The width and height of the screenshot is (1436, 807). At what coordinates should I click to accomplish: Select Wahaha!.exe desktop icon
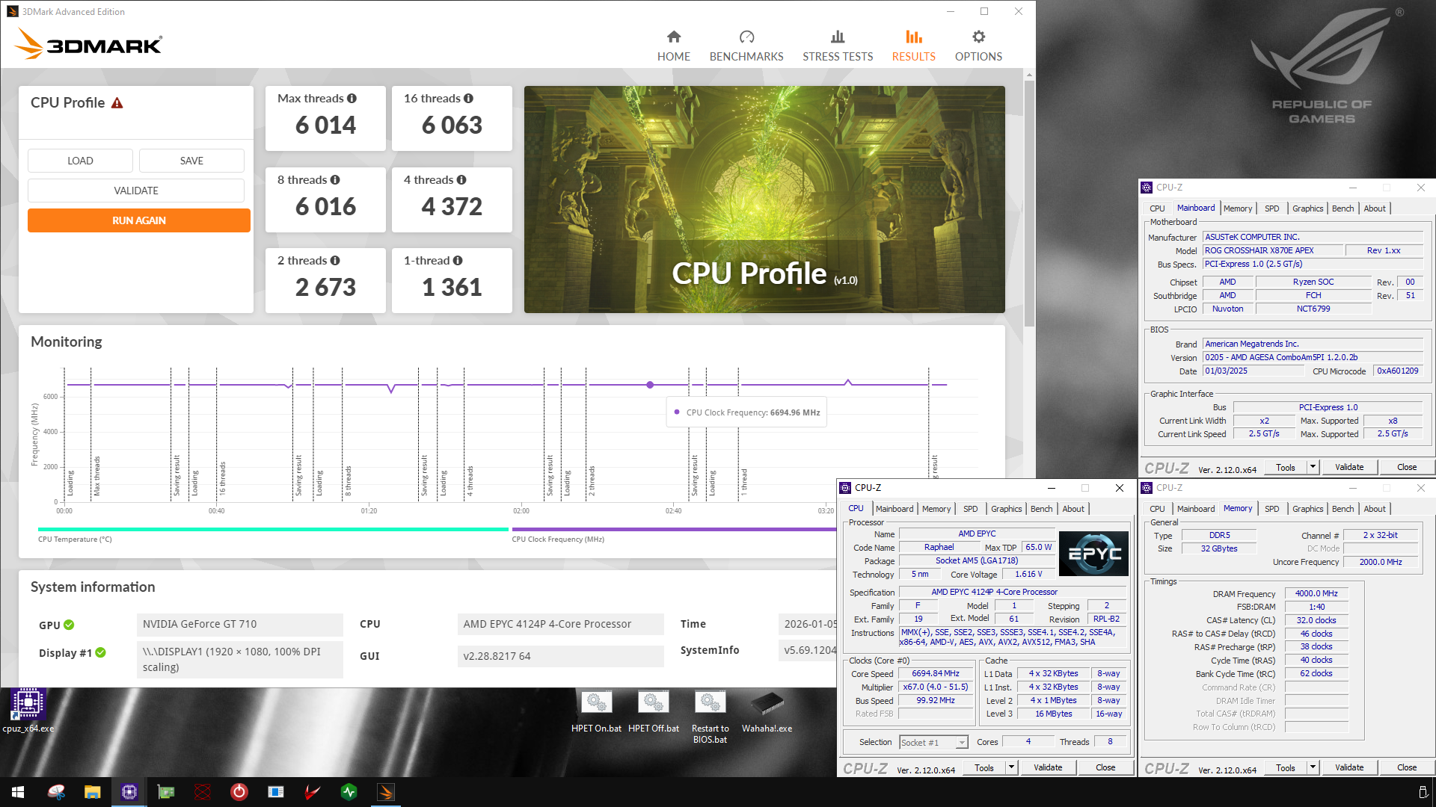[x=767, y=711]
